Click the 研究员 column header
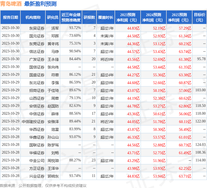Viewport: 207px width, 188px height. tap(53, 17)
